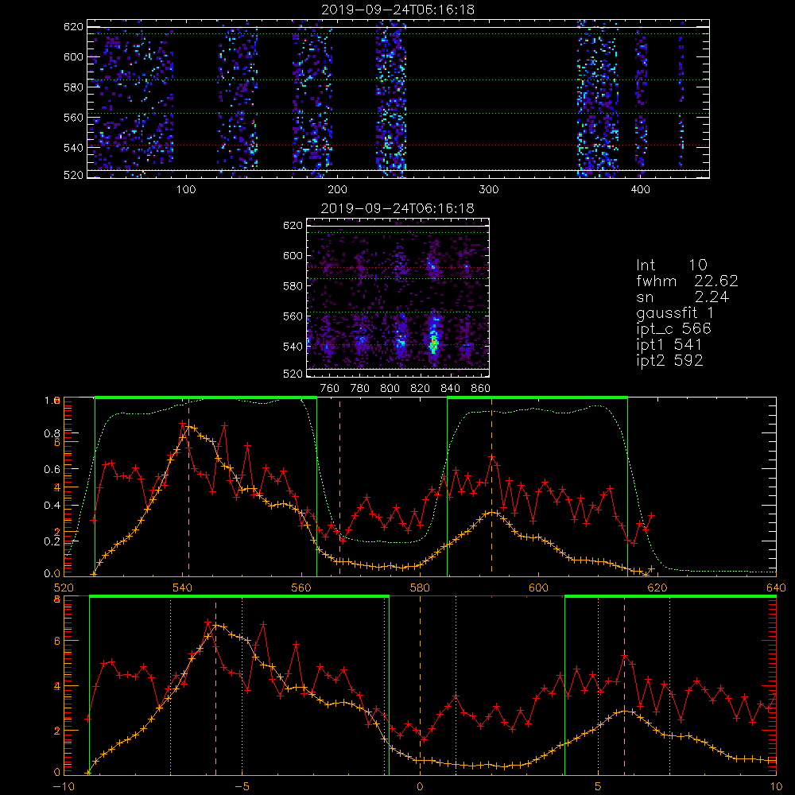The width and height of the screenshot is (795, 795).
Task: Click y-axis label 580 on top plot
Action: point(73,87)
